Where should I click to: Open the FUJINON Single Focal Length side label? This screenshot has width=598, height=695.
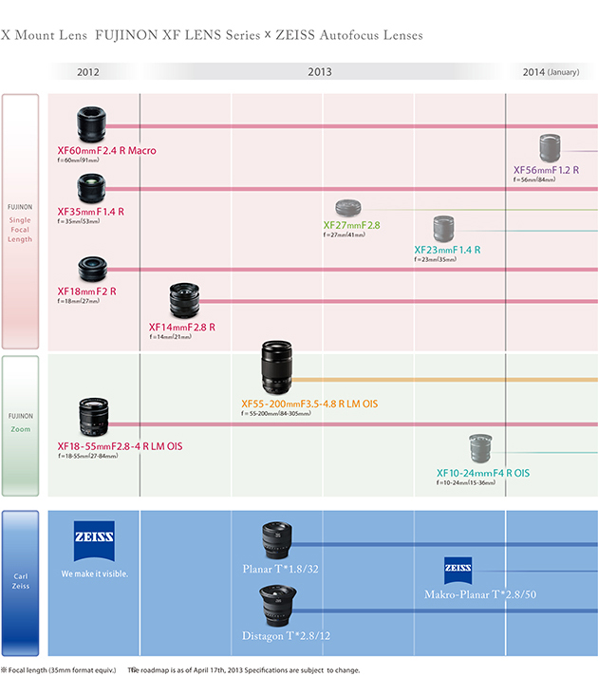click(20, 222)
